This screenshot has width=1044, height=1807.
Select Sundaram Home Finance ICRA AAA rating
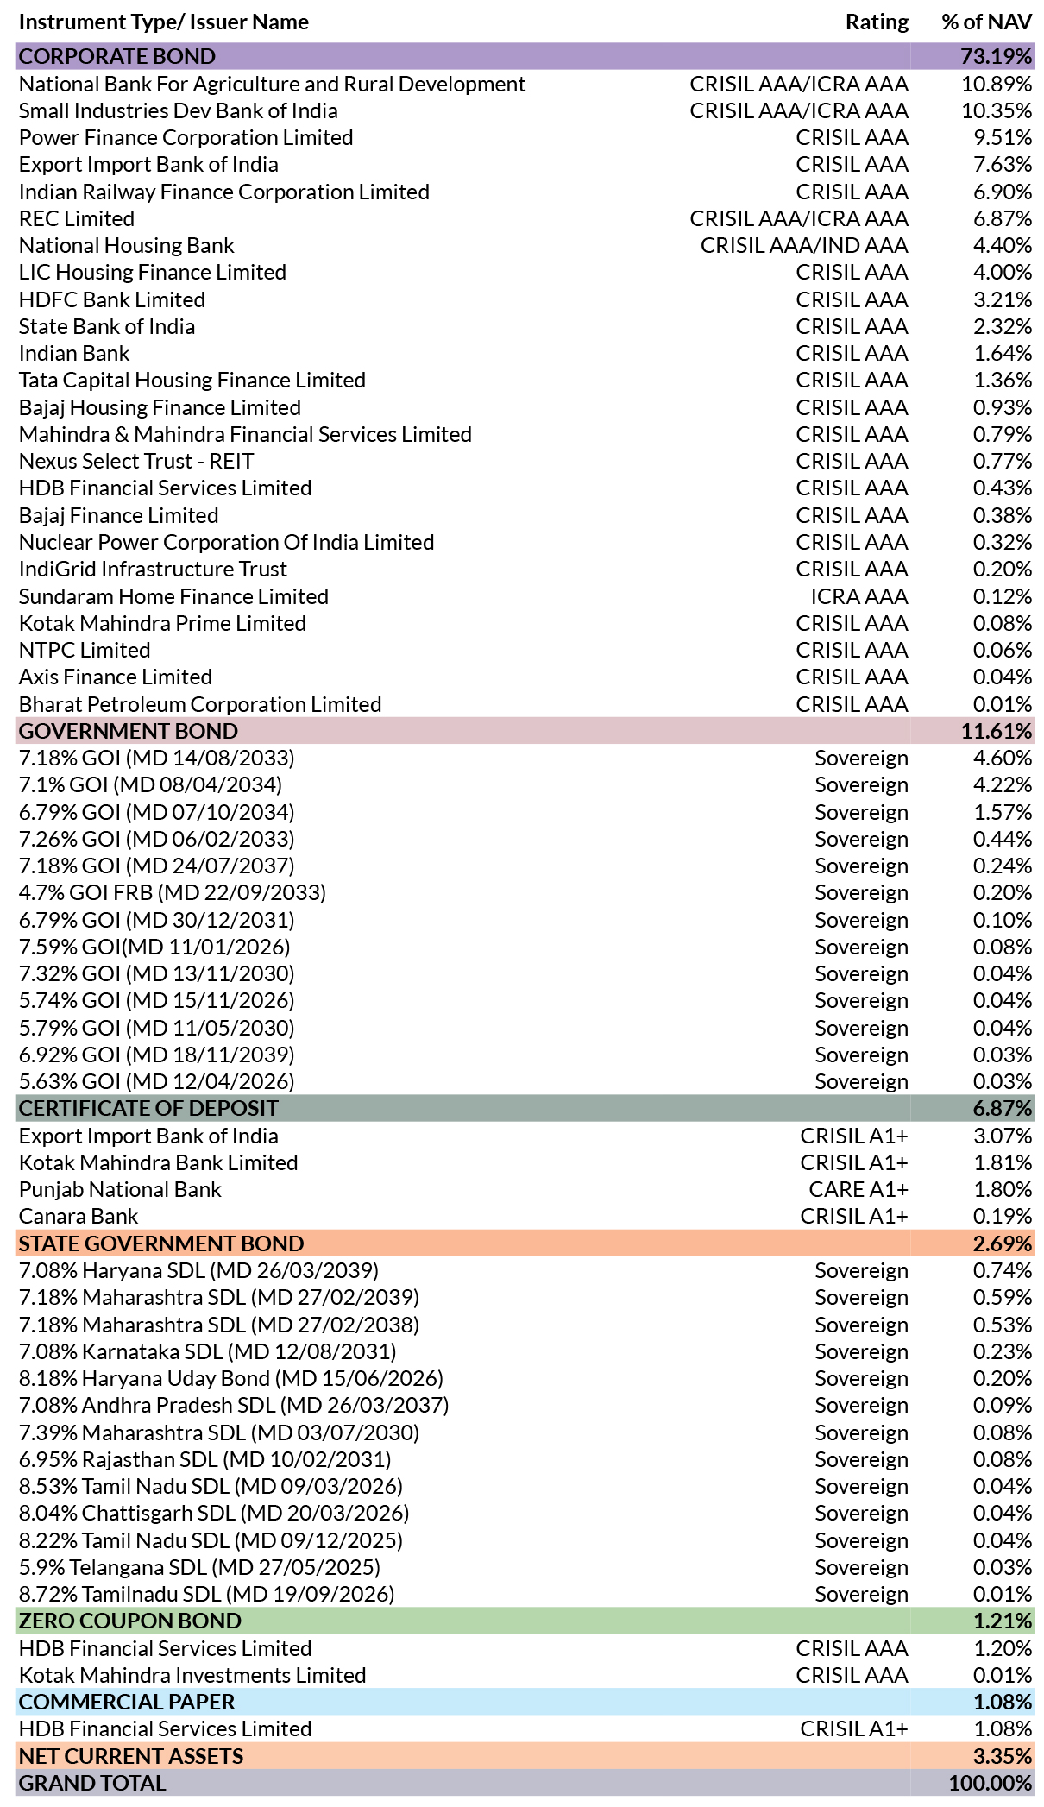(x=859, y=596)
